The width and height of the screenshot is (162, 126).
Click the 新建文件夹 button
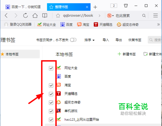pyautogui.click(x=152, y=54)
